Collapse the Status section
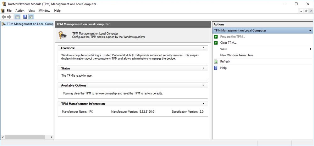 [x=203, y=68]
